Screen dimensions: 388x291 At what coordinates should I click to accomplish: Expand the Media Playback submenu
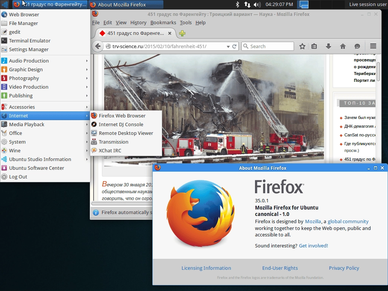[45, 124]
